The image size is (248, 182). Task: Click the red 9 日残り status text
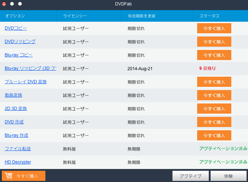pyautogui.click(x=207, y=68)
